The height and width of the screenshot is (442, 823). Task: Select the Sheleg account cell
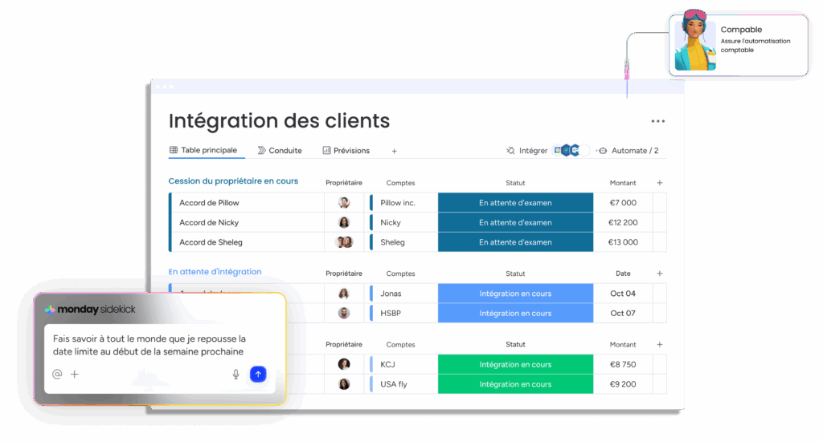tap(403, 242)
